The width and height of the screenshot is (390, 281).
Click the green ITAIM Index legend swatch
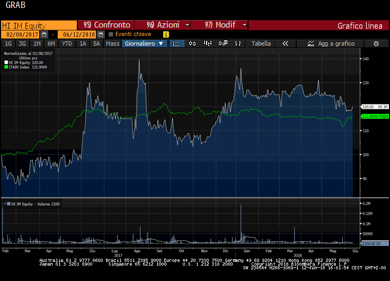pyautogui.click(x=6, y=67)
